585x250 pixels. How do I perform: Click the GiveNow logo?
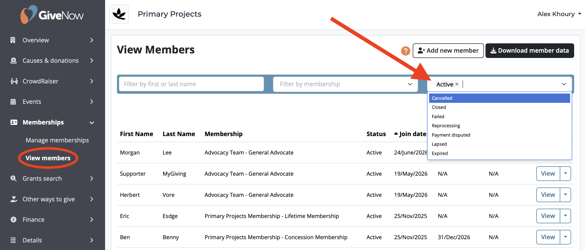tap(52, 15)
